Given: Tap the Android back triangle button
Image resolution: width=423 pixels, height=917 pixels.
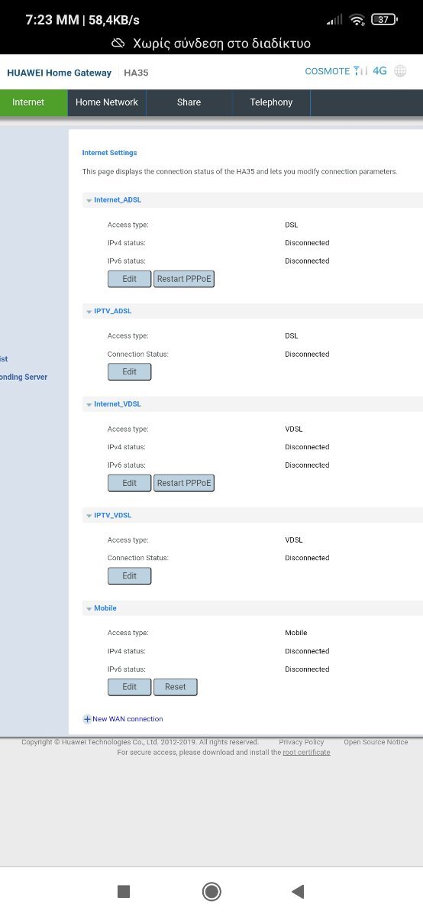Looking at the screenshot, I should click(298, 891).
